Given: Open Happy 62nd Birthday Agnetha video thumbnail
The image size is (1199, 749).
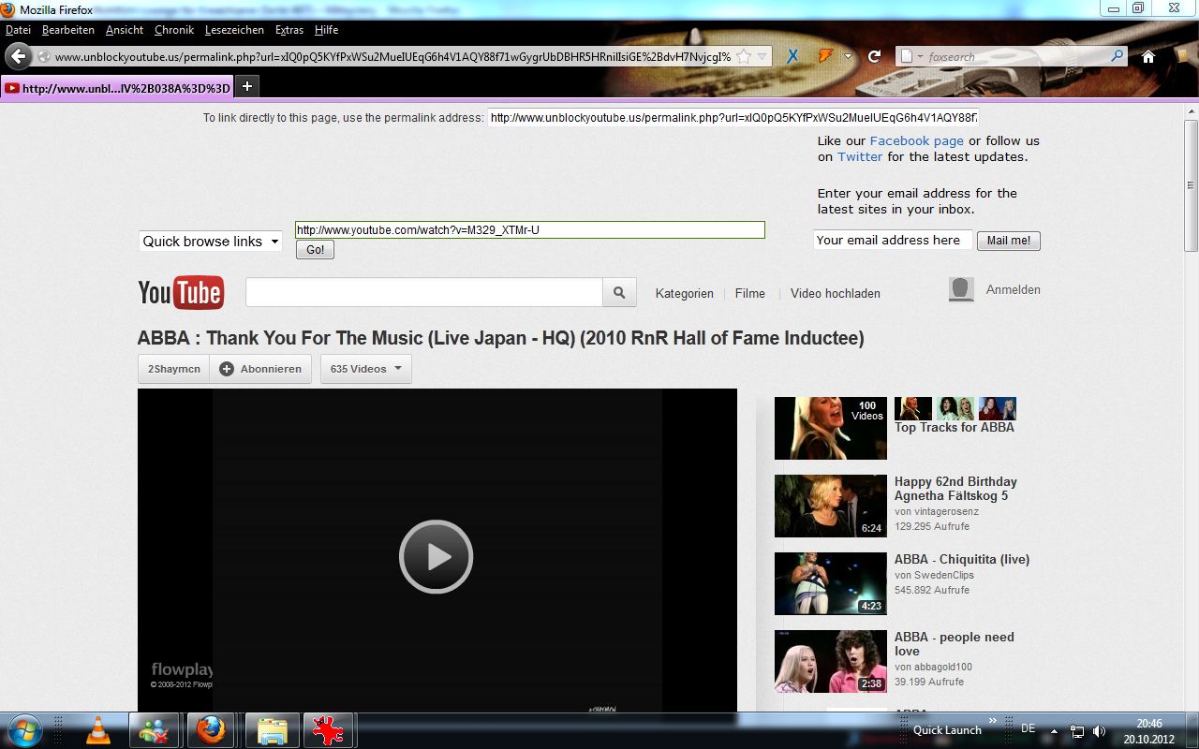Looking at the screenshot, I should click(x=830, y=506).
